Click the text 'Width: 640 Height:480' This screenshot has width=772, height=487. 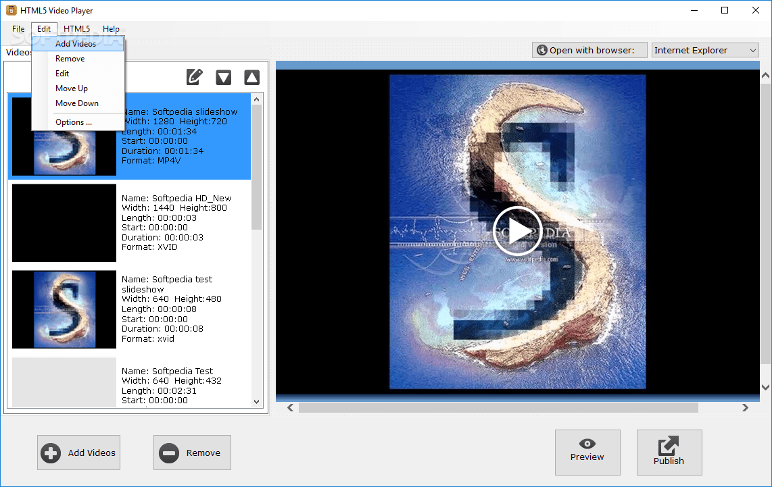(x=172, y=299)
